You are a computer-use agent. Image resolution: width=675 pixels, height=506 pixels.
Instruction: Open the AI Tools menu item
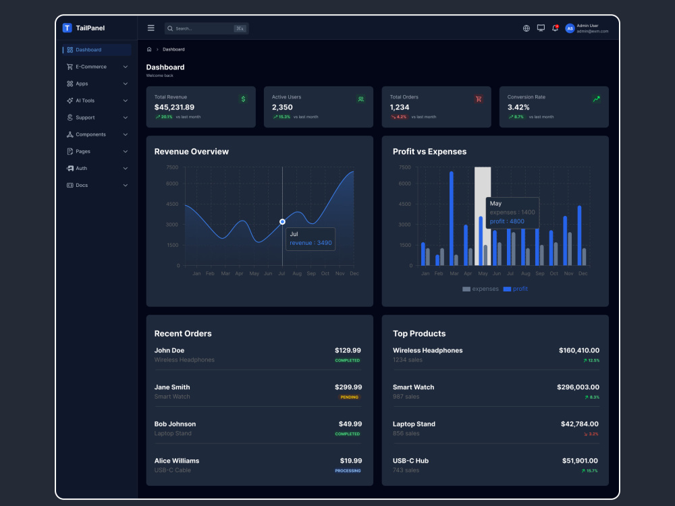pos(97,101)
